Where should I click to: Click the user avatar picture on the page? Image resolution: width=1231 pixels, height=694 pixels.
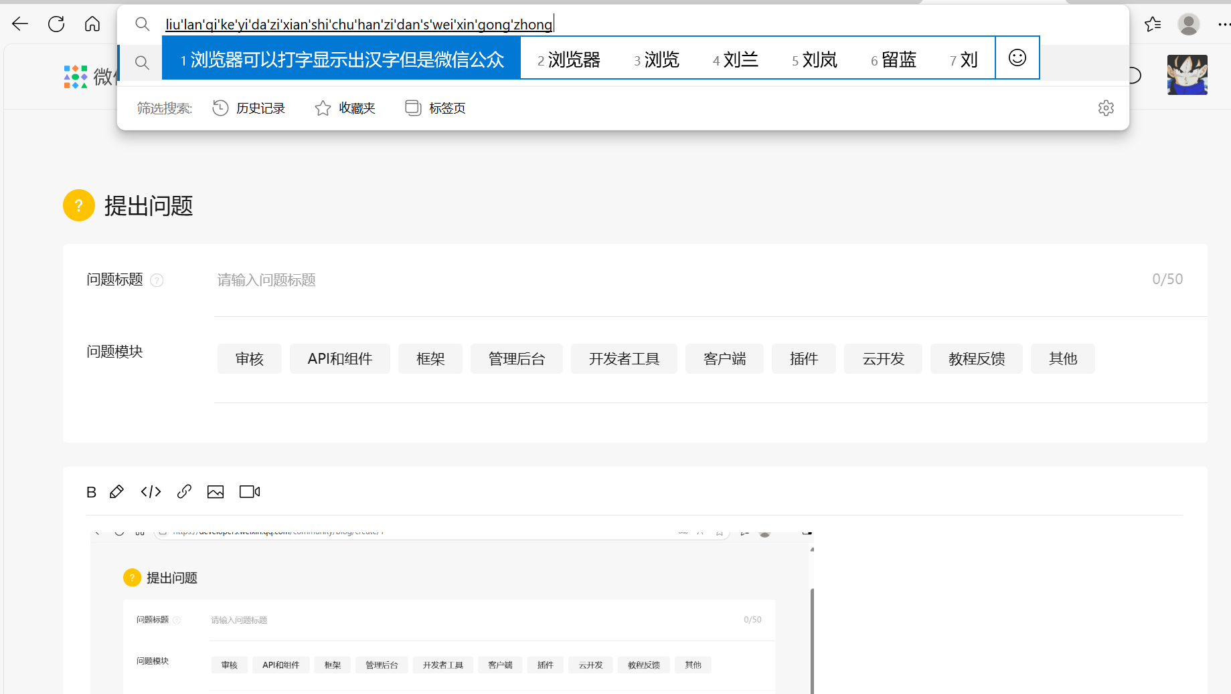click(1187, 75)
